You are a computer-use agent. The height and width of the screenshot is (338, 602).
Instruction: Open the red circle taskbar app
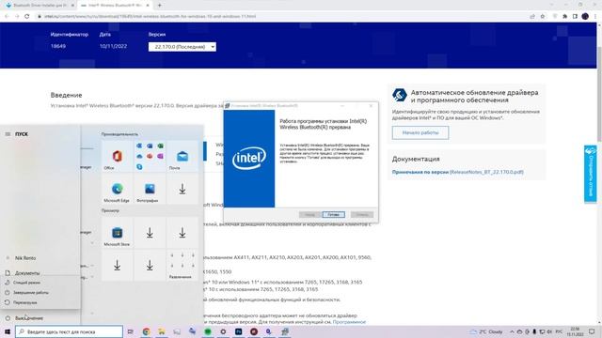(x=254, y=331)
